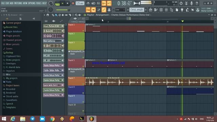Open the plugin picker plug icon

point(182,10)
